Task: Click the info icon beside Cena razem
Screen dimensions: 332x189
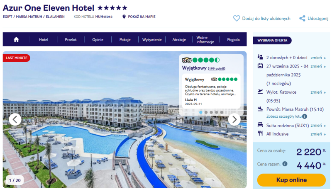Action: point(285,164)
